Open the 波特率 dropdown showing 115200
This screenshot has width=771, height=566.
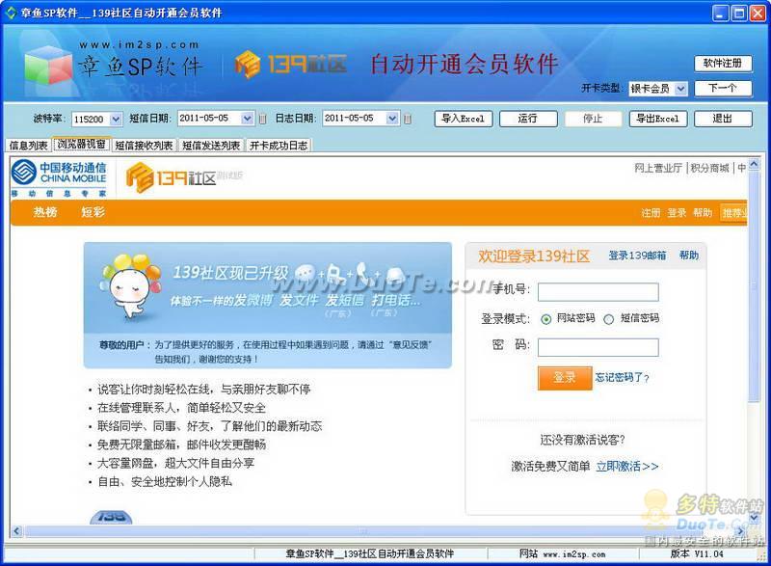pos(116,119)
